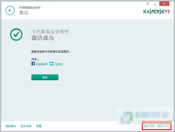Click the green 完成 button
175x132 pixels.
pos(45,77)
